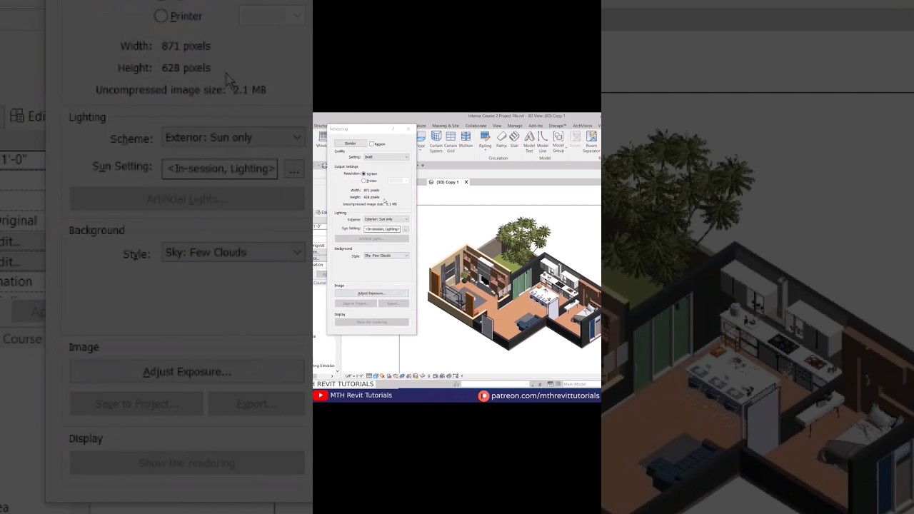
Task: Open the Enscape ribbon tab
Action: (558, 126)
